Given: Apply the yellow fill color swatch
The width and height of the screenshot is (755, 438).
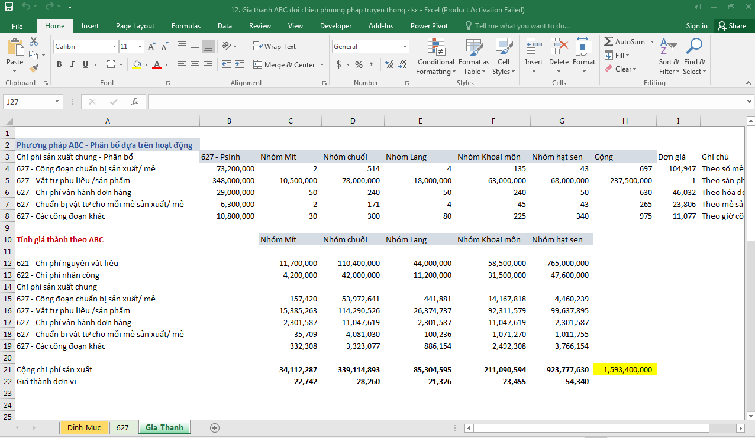Looking at the screenshot, I should [137, 65].
